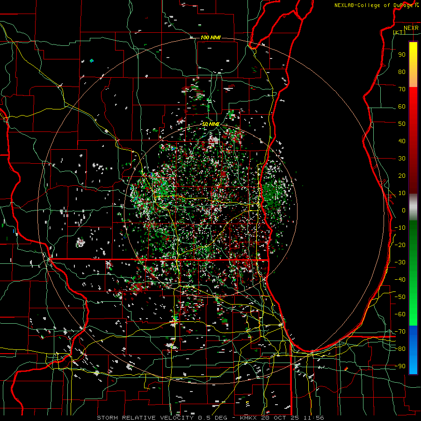This screenshot has width=421, height=421.
Task: Click the -10 knot scale label
Action: (x=400, y=228)
